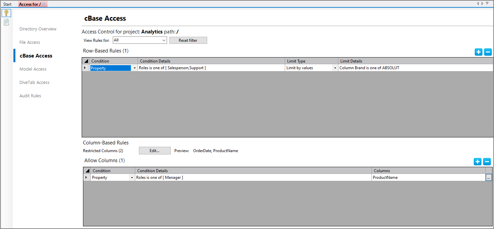The height and width of the screenshot is (229, 494).
Task: Open the File Access page
Action: pos(29,42)
